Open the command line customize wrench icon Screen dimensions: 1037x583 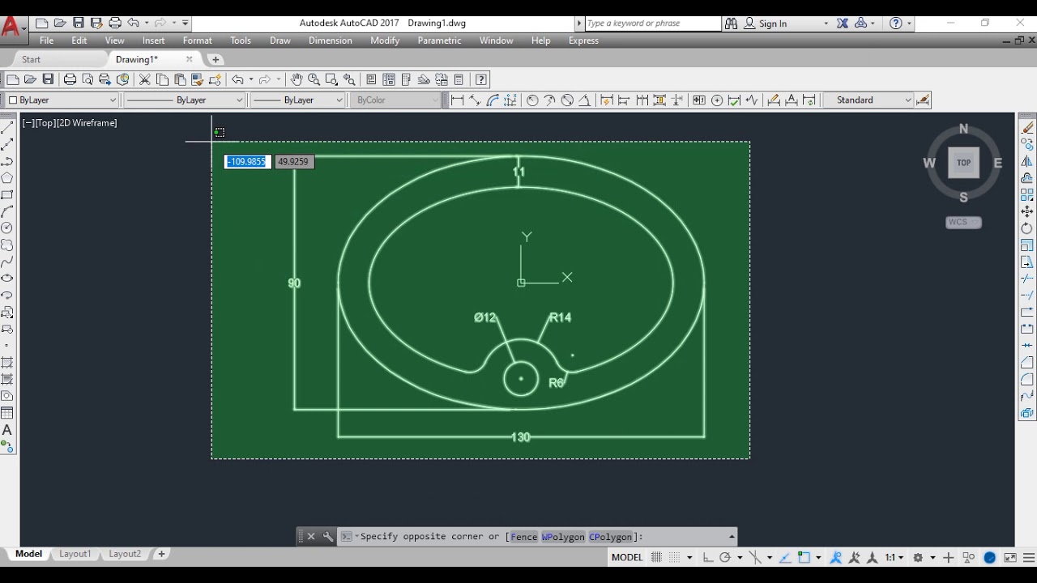(328, 536)
